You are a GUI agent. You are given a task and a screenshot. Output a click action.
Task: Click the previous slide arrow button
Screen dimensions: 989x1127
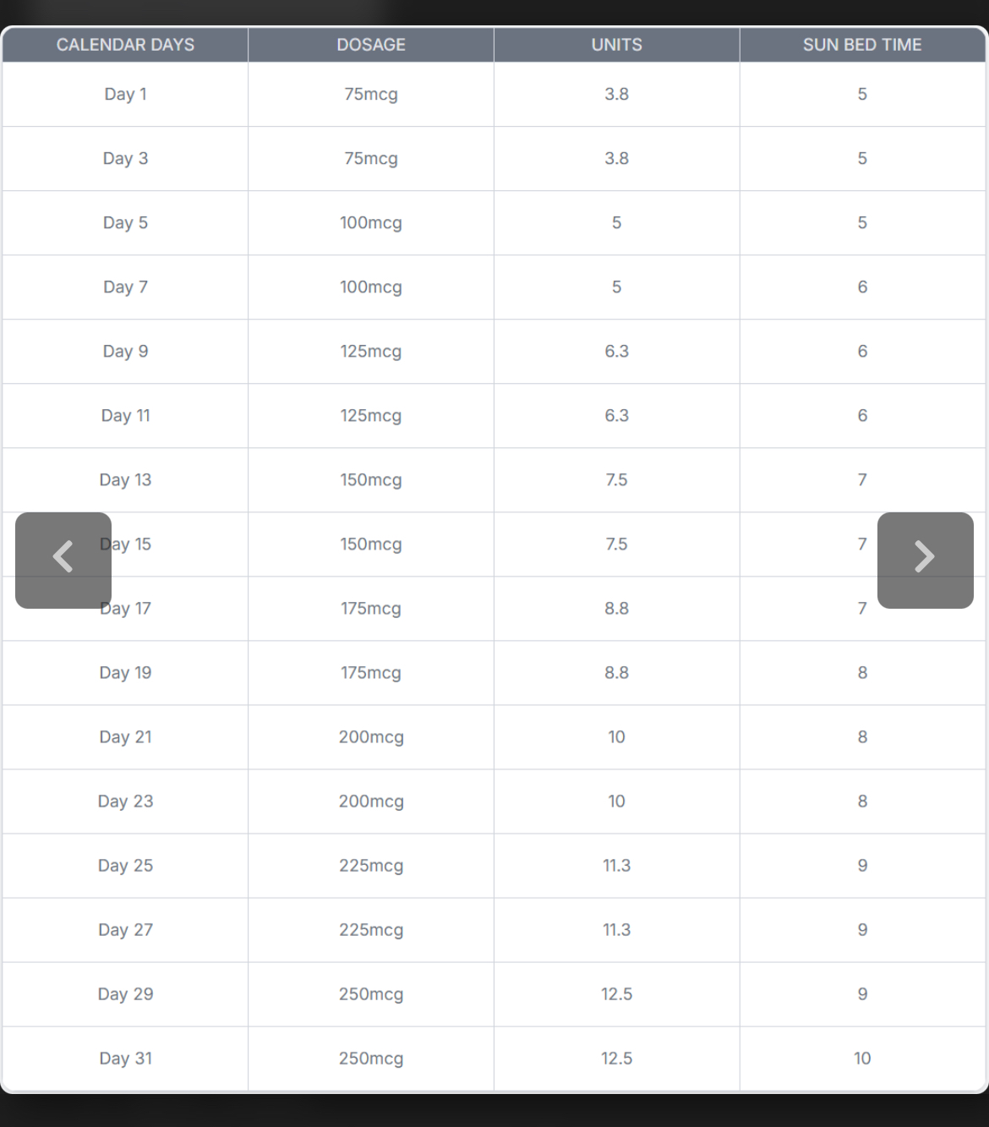pos(63,560)
